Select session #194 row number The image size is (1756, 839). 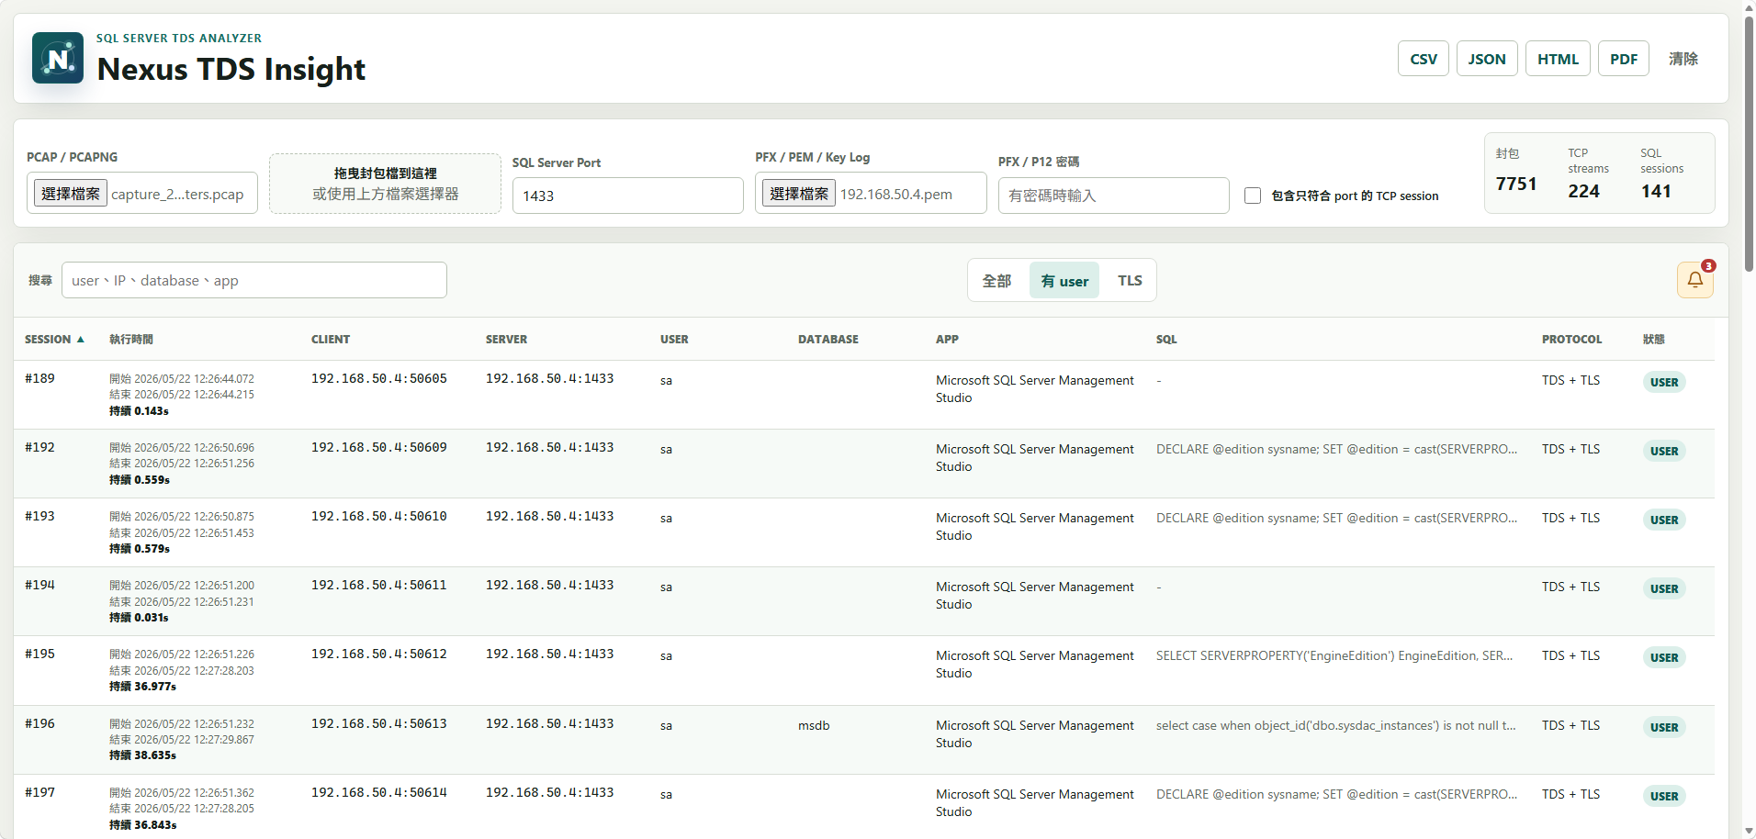(x=39, y=585)
